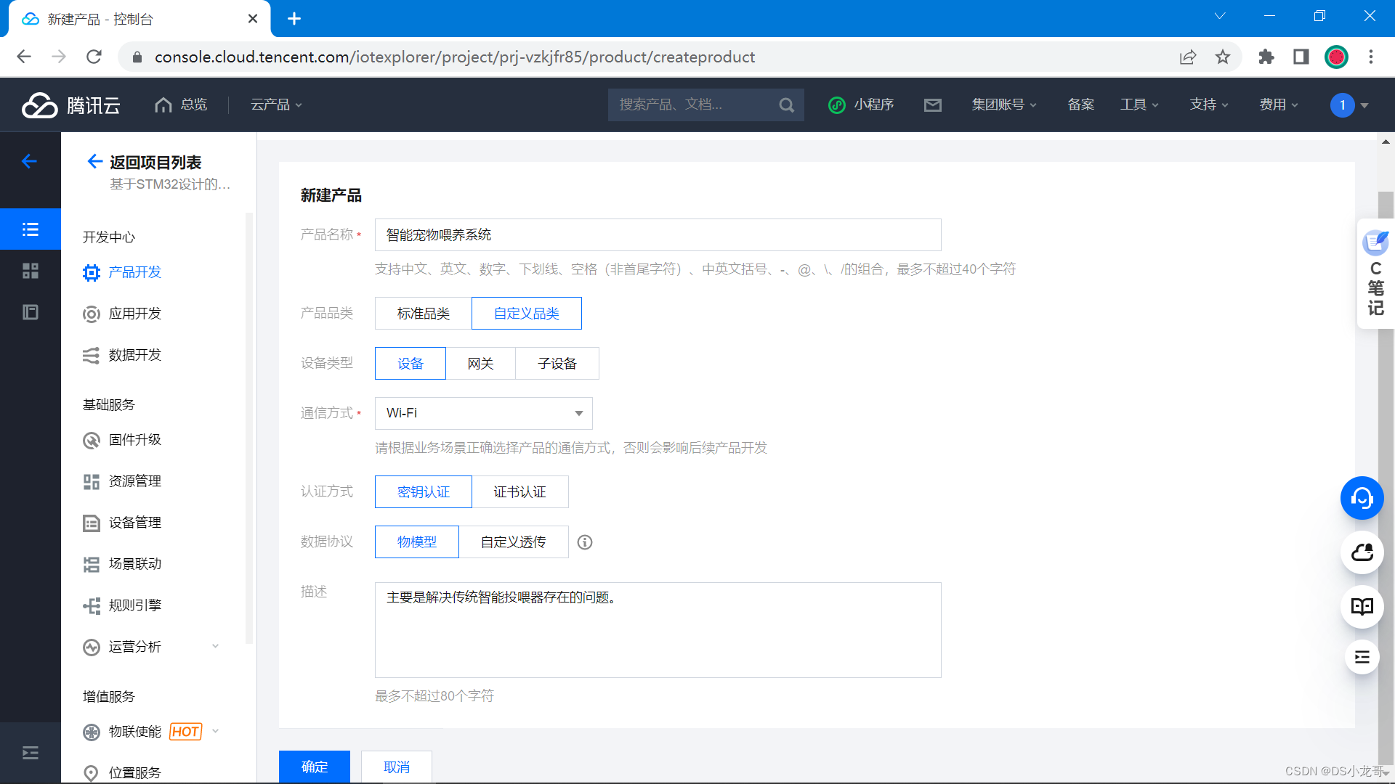The height and width of the screenshot is (784, 1395).
Task: Open the documentation book floating icon
Action: click(x=1362, y=607)
